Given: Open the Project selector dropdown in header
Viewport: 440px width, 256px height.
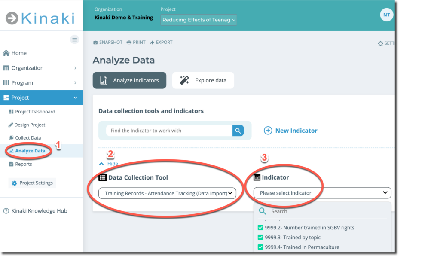Looking at the screenshot, I should (199, 20).
